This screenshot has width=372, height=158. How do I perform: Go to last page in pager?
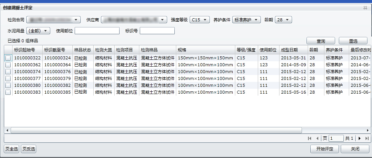point(367,139)
